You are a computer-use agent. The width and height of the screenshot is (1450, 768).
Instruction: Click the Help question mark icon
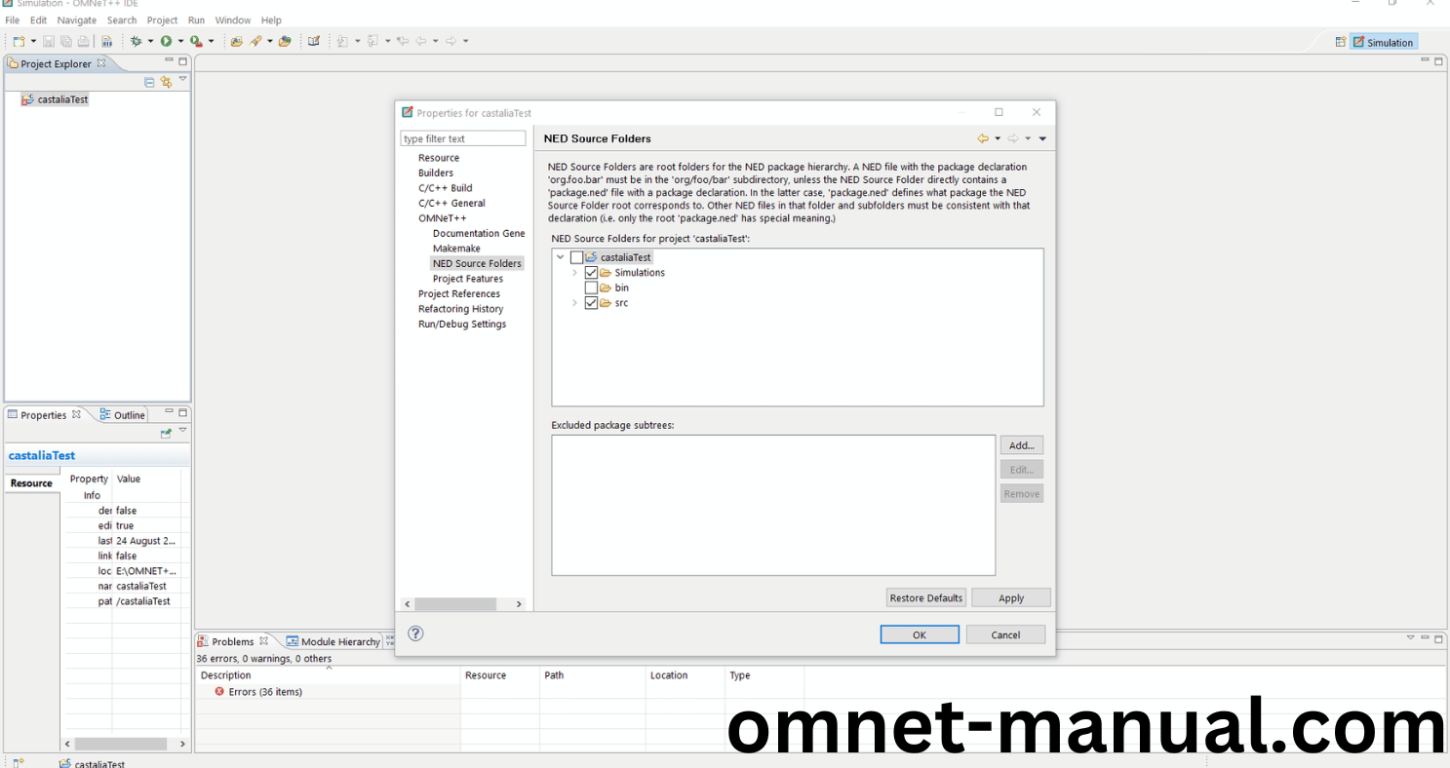415,634
